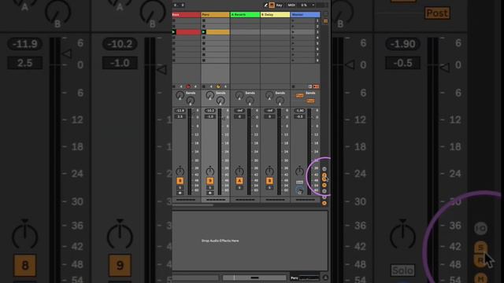Click the Bass Clip Stop button
Screen dimensions: 504x283
(174, 86)
